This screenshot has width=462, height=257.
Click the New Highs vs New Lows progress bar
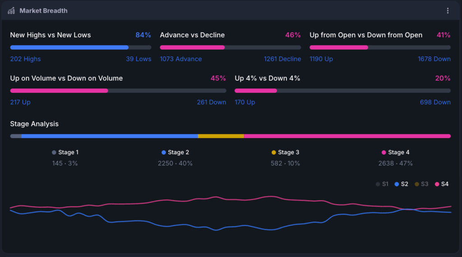click(x=81, y=47)
